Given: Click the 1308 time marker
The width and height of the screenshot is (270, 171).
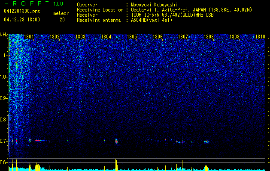Looking at the screenshot, I should 209,36.
